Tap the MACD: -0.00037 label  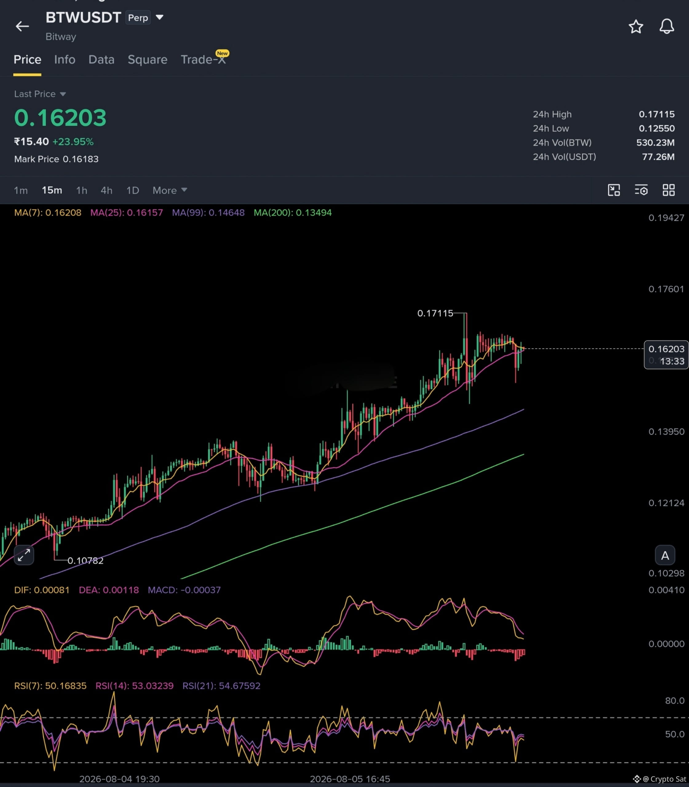click(x=184, y=590)
